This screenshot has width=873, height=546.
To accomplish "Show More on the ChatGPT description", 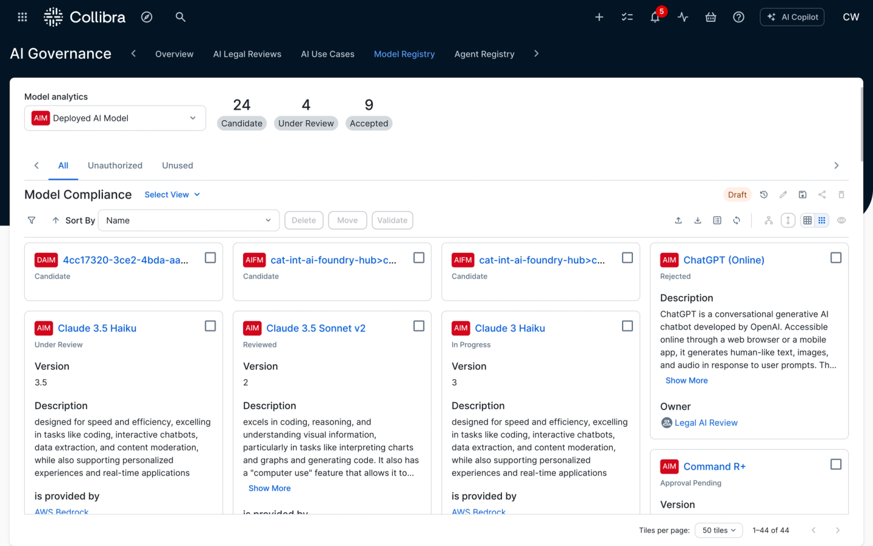I will click(686, 380).
